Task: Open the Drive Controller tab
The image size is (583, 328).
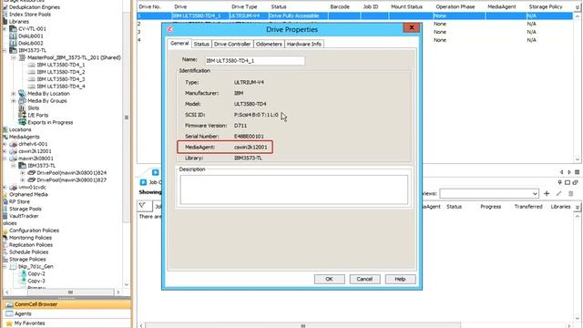Action: (x=232, y=44)
